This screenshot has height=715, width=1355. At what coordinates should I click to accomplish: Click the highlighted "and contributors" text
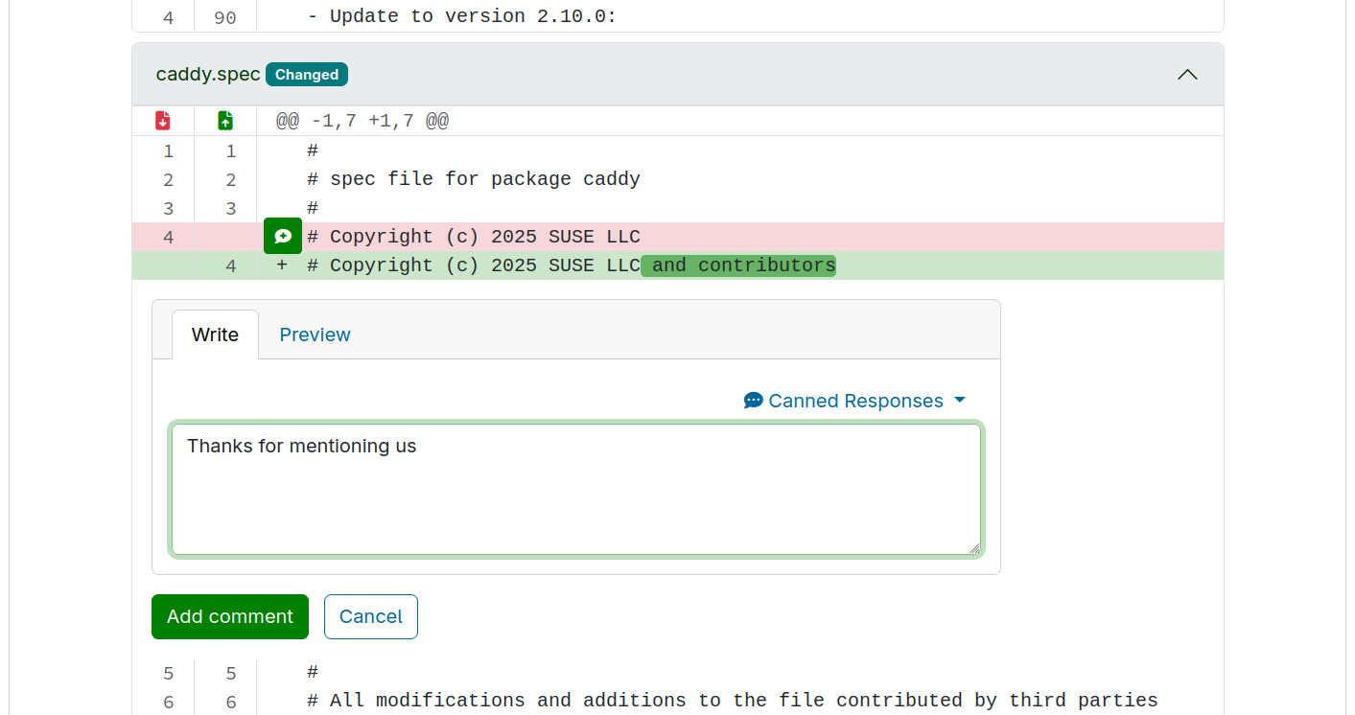[739, 265]
